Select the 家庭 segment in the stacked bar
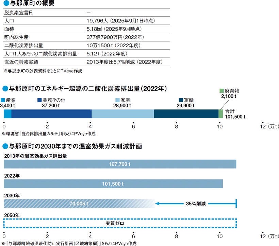This screenshot has width=279, height=246. tap(123, 114)
